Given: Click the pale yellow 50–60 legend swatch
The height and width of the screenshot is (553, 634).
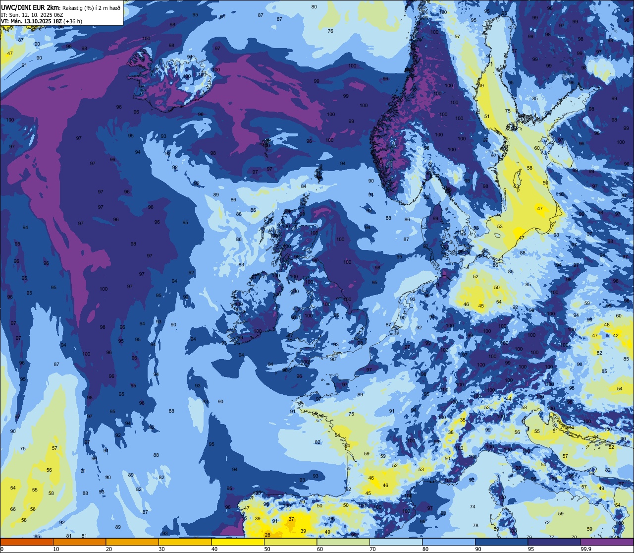Looking at the screenshot, I should (x=290, y=542).
